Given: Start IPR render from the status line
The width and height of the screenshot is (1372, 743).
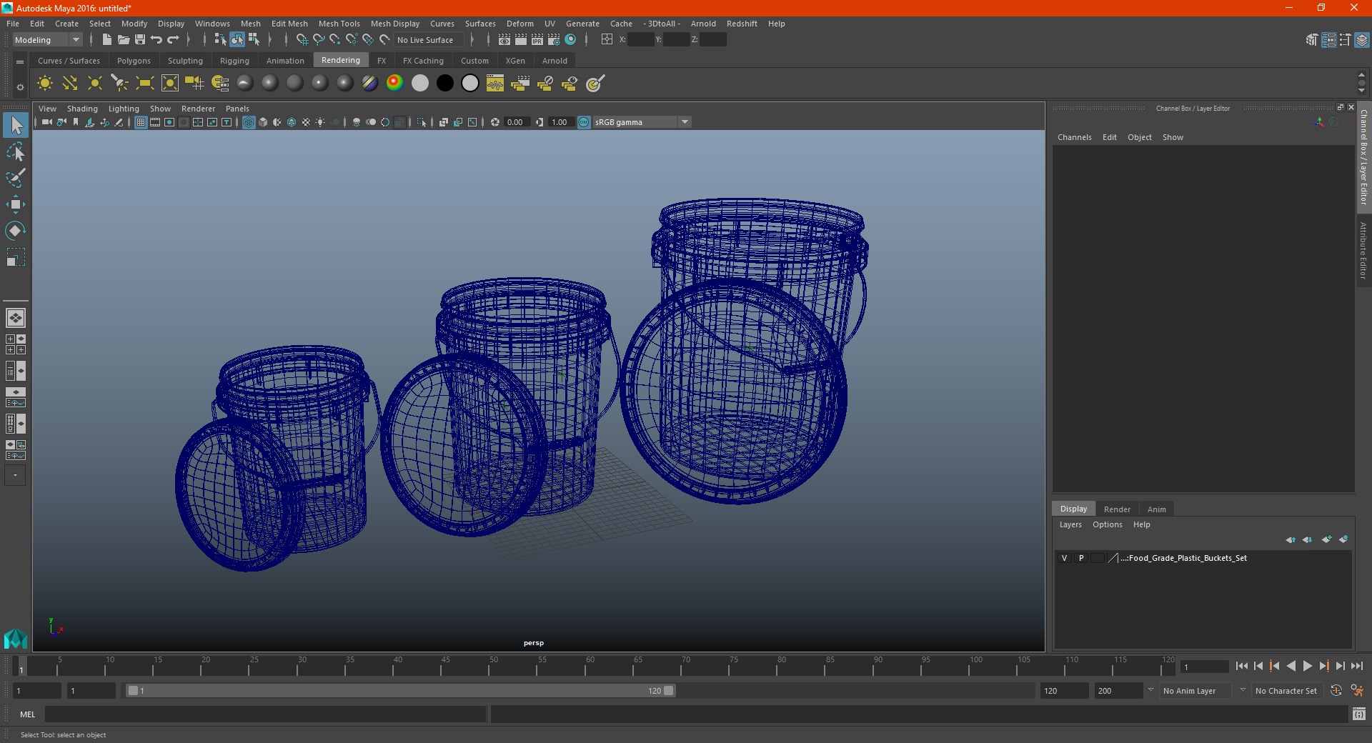Looking at the screenshot, I should 537,40.
